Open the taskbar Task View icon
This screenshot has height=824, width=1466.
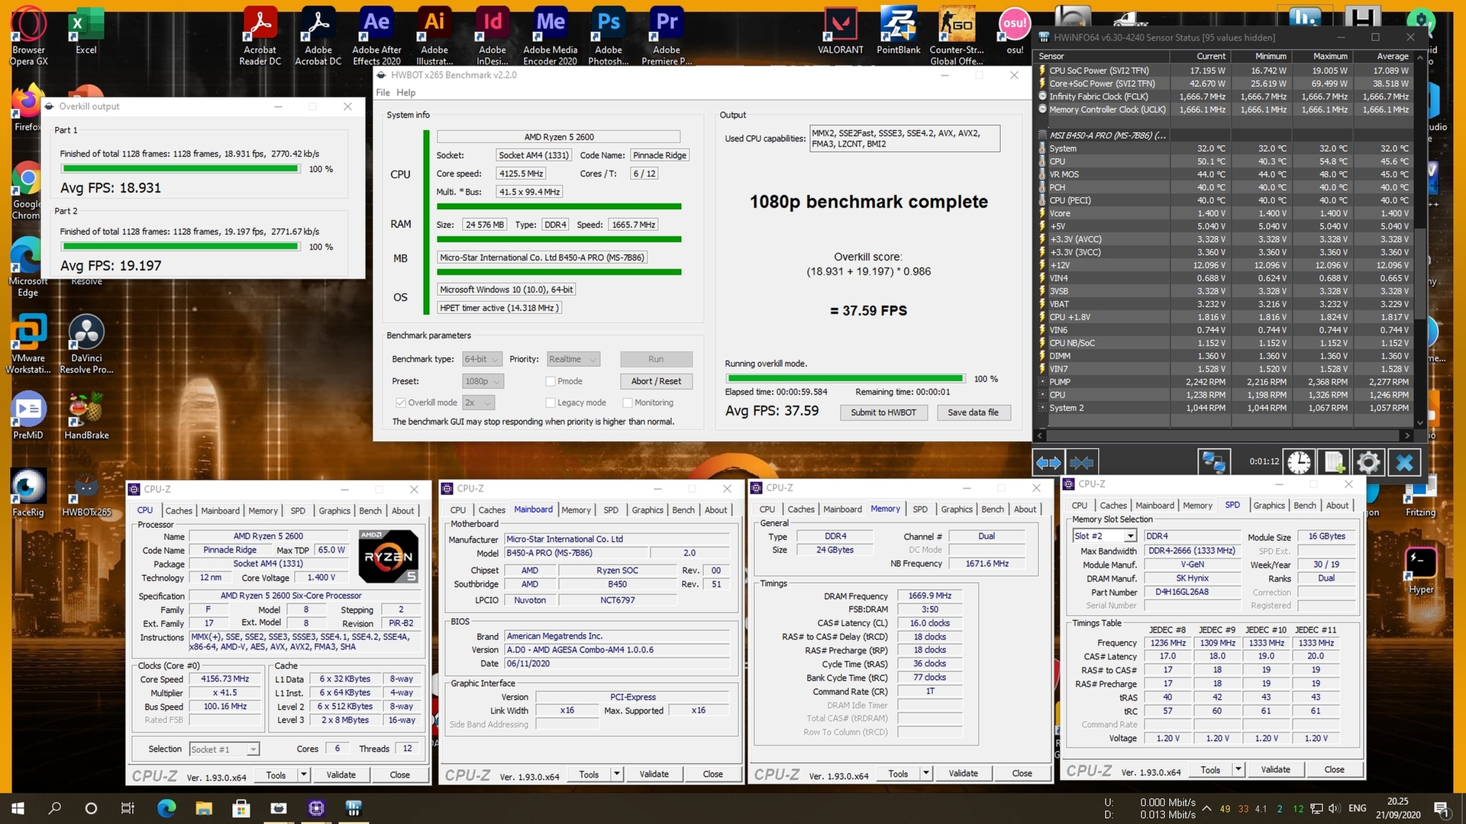coord(128,808)
